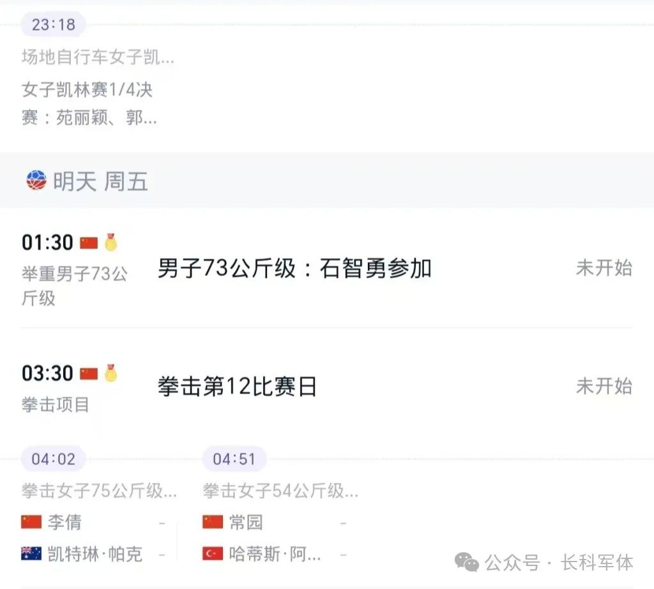Click China flag beside 常园
Viewport: 654px width, 589px height.
point(213,522)
